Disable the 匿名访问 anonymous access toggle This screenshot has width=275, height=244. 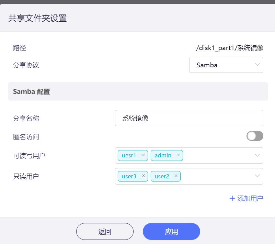click(254, 136)
